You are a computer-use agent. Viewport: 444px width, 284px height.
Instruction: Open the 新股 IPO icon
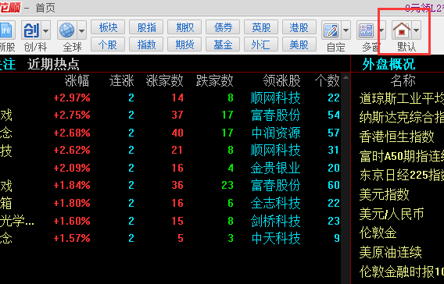(x=5, y=30)
